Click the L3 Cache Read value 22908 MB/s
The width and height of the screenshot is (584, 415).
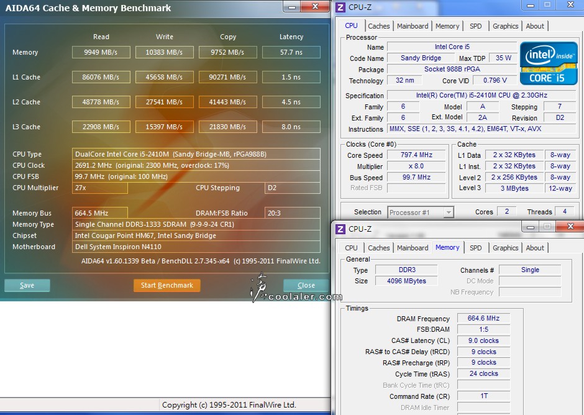click(101, 127)
